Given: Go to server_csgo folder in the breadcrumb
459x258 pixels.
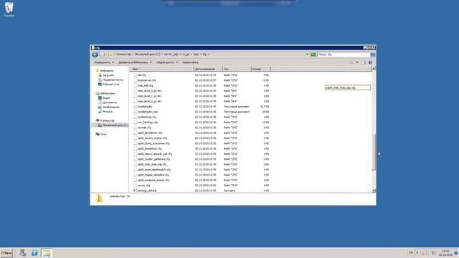Looking at the screenshot, I should (171, 54).
